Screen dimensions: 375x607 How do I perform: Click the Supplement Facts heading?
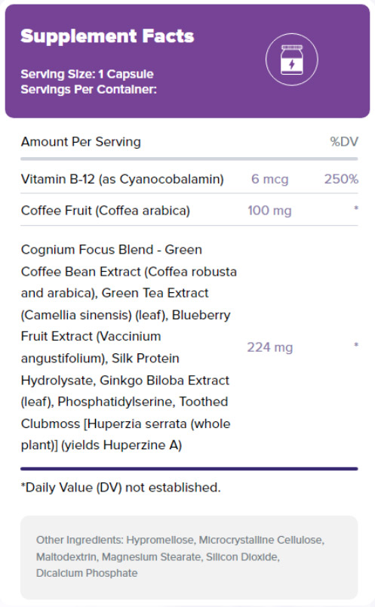click(107, 36)
